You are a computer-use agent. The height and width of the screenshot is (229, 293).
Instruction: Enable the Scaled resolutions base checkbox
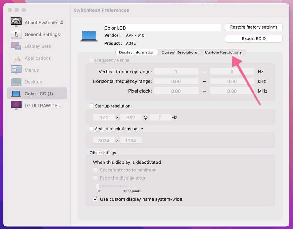pos(91,128)
